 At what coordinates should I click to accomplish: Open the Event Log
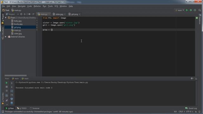click(x=191, y=108)
